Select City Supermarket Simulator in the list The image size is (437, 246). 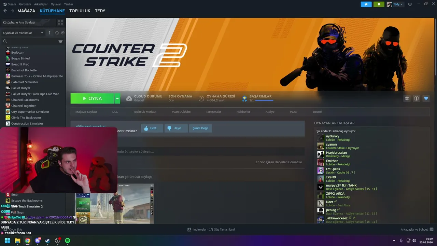click(30, 112)
